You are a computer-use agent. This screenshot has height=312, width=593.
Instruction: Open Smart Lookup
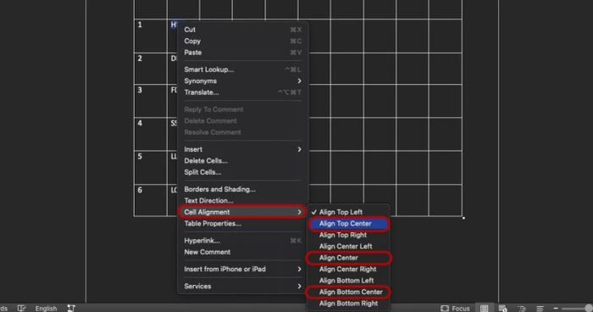[x=243, y=70]
